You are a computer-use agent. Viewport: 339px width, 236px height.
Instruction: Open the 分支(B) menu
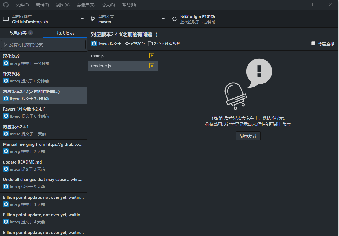(108, 5)
